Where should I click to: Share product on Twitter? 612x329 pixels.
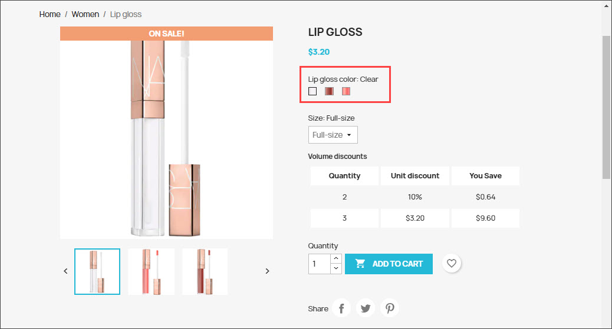[366, 308]
